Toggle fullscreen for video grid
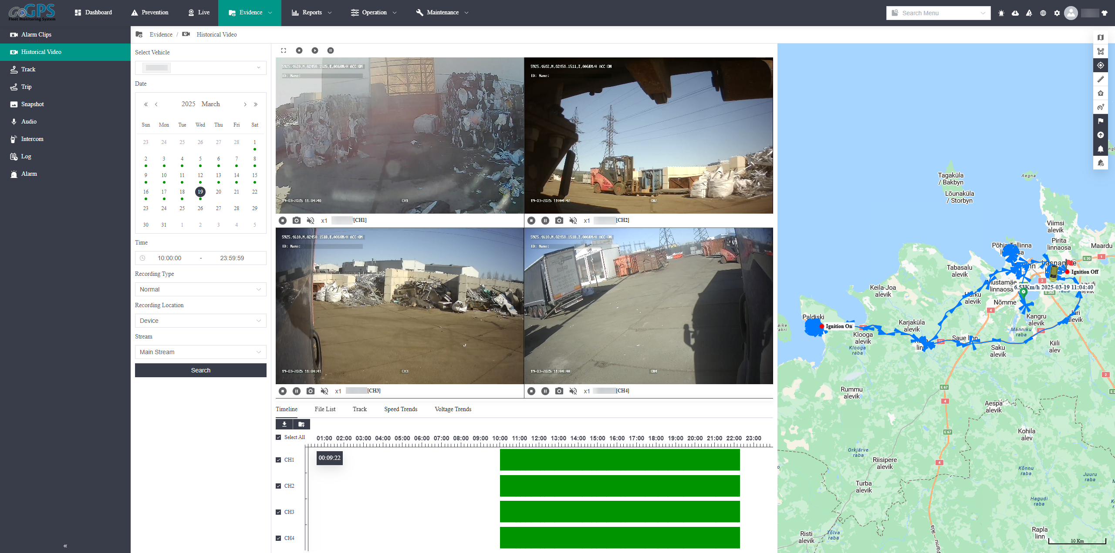The height and width of the screenshot is (553, 1115). coord(284,50)
